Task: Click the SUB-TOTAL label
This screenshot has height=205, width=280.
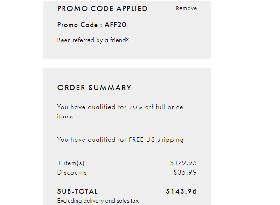Action: tap(77, 191)
